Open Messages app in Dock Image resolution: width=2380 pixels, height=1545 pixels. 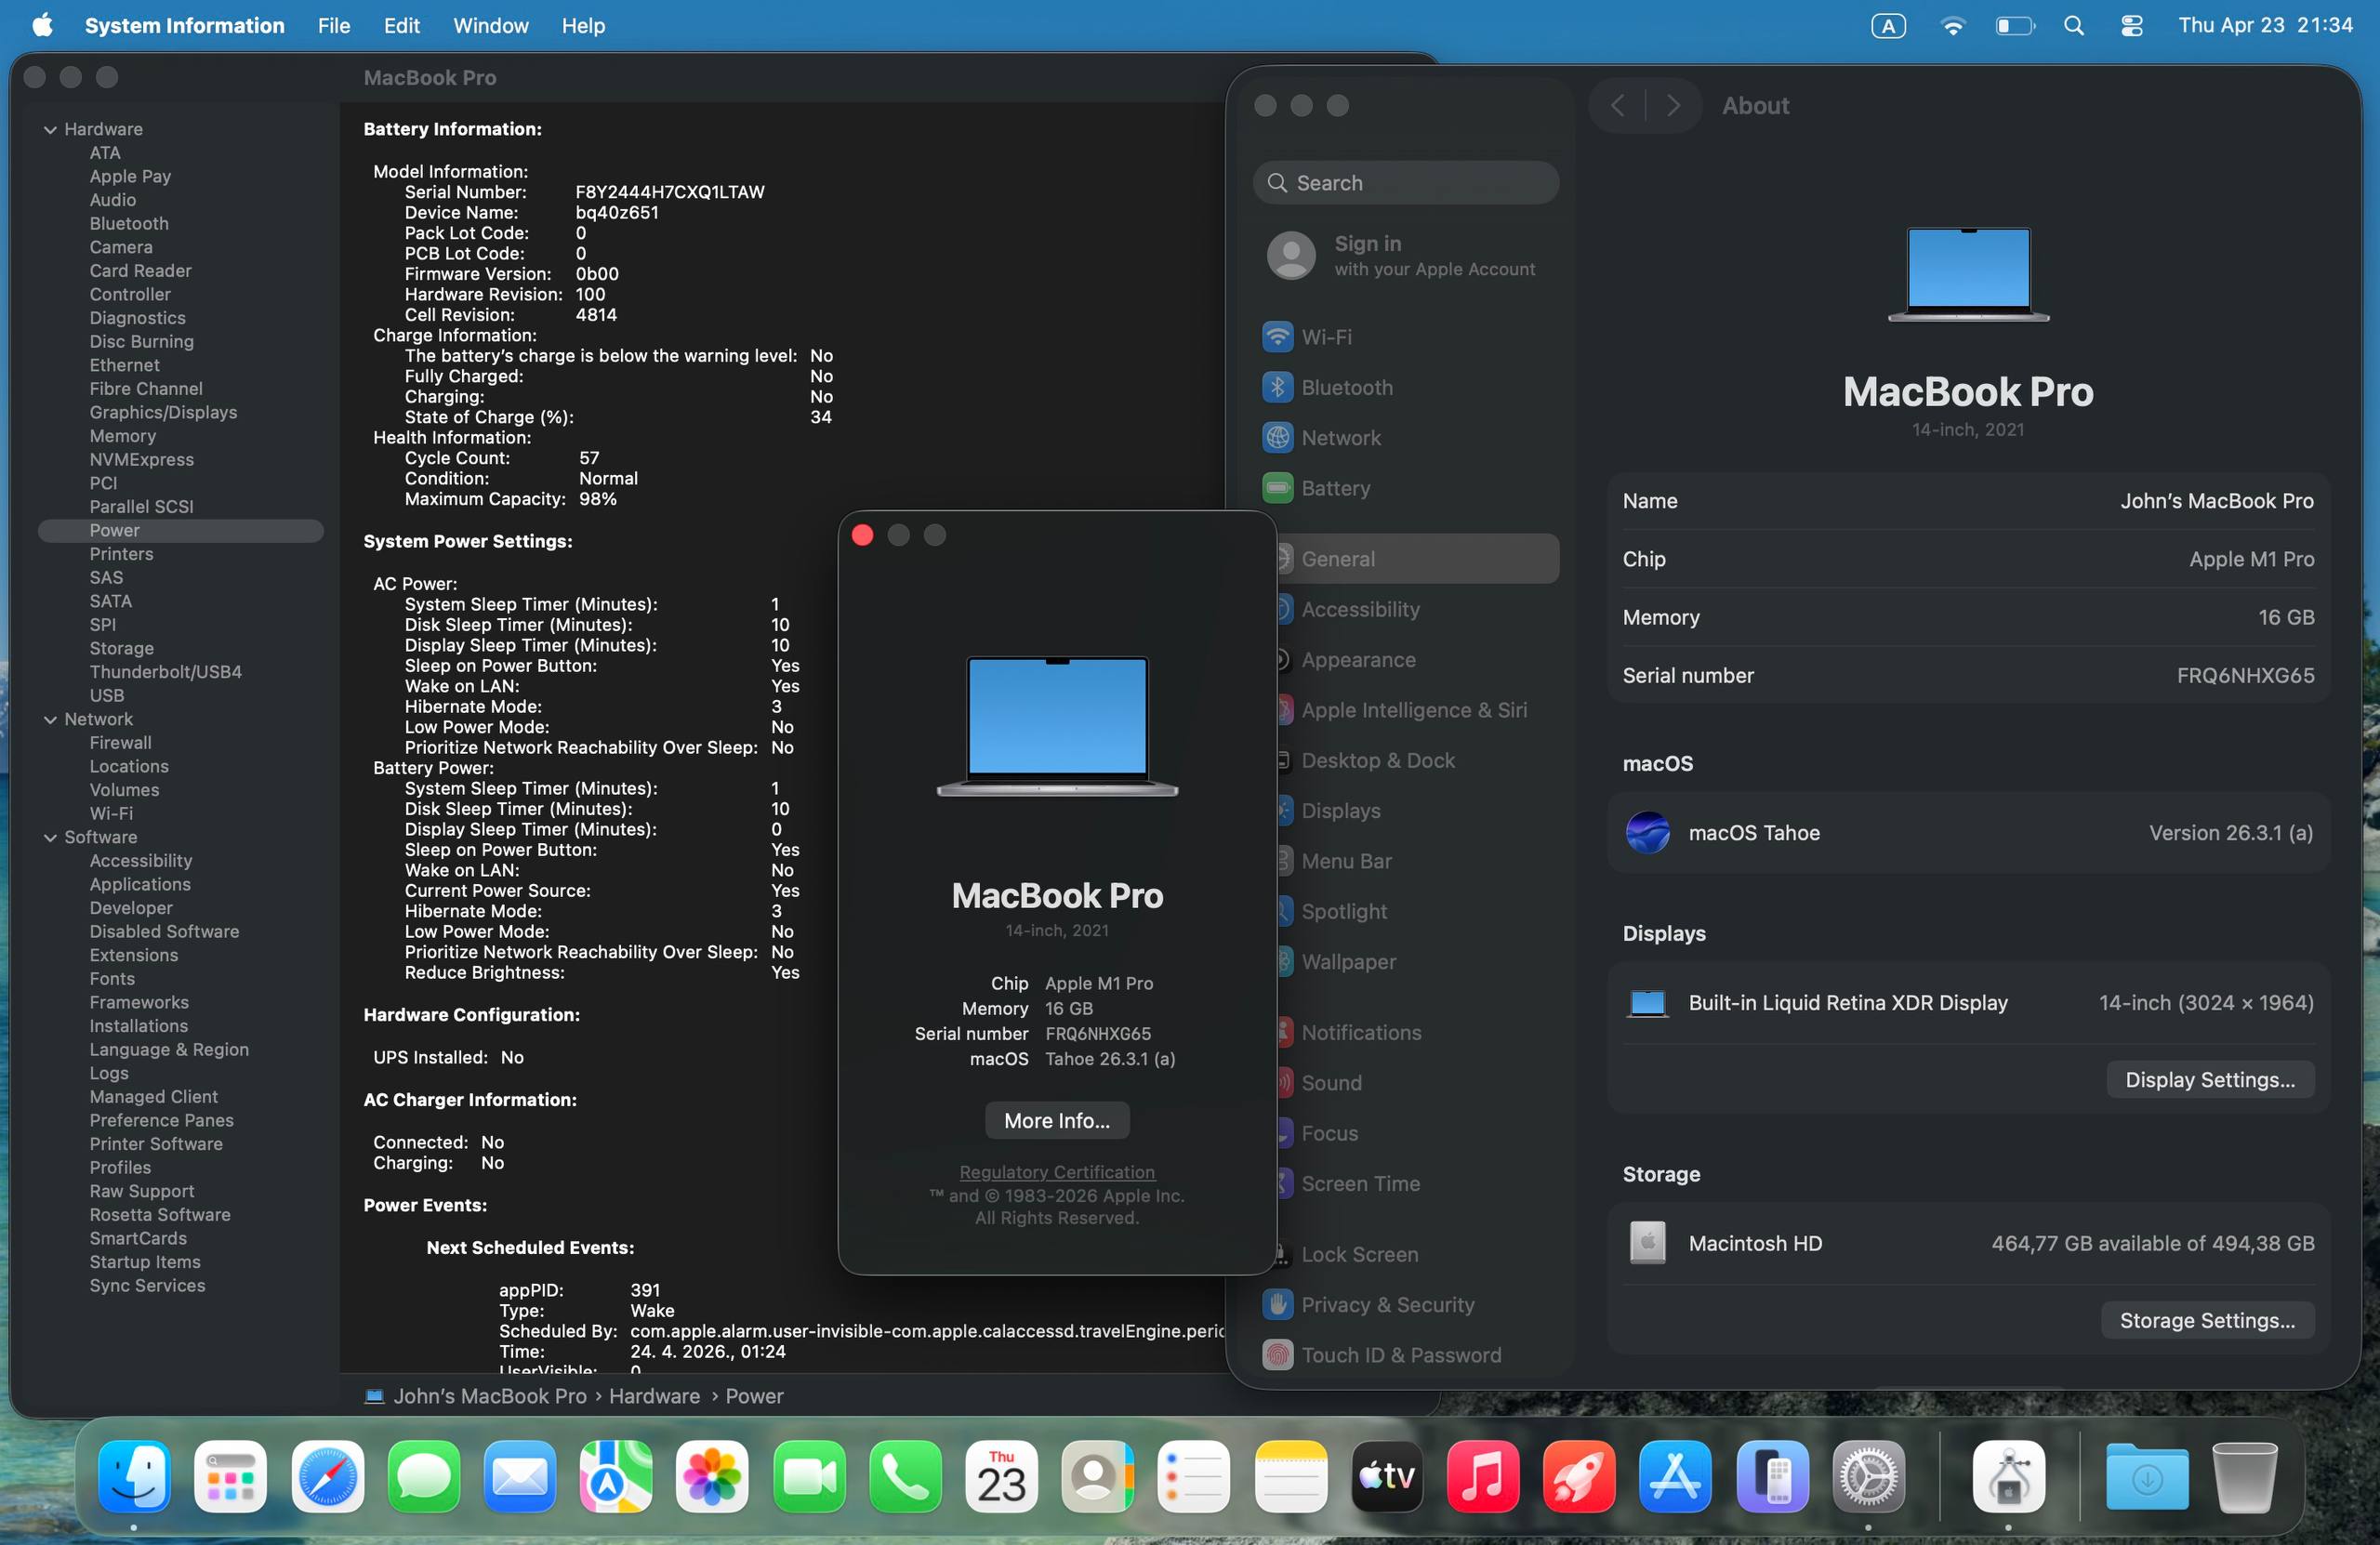tap(424, 1476)
